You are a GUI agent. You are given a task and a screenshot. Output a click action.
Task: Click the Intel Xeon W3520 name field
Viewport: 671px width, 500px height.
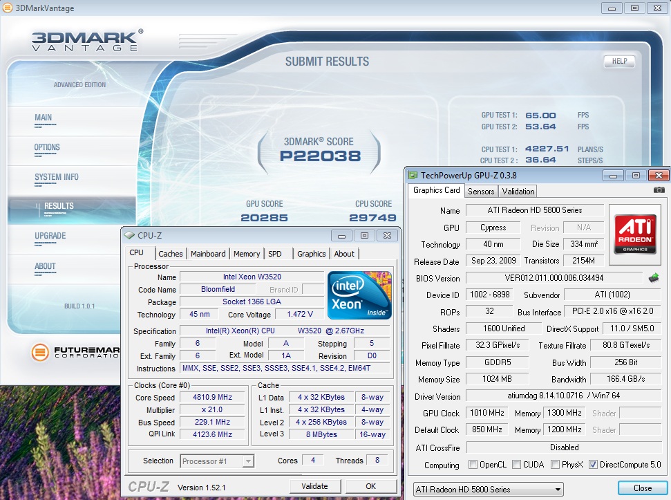(252, 277)
